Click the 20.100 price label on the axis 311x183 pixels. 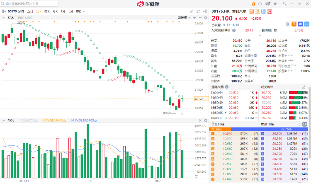click(201, 99)
